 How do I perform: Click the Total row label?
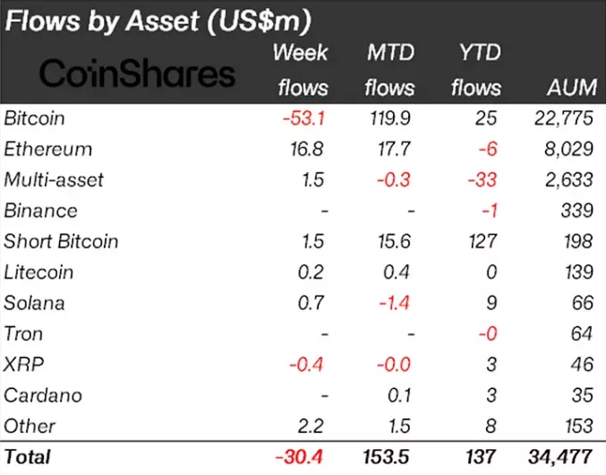pyautogui.click(x=28, y=456)
